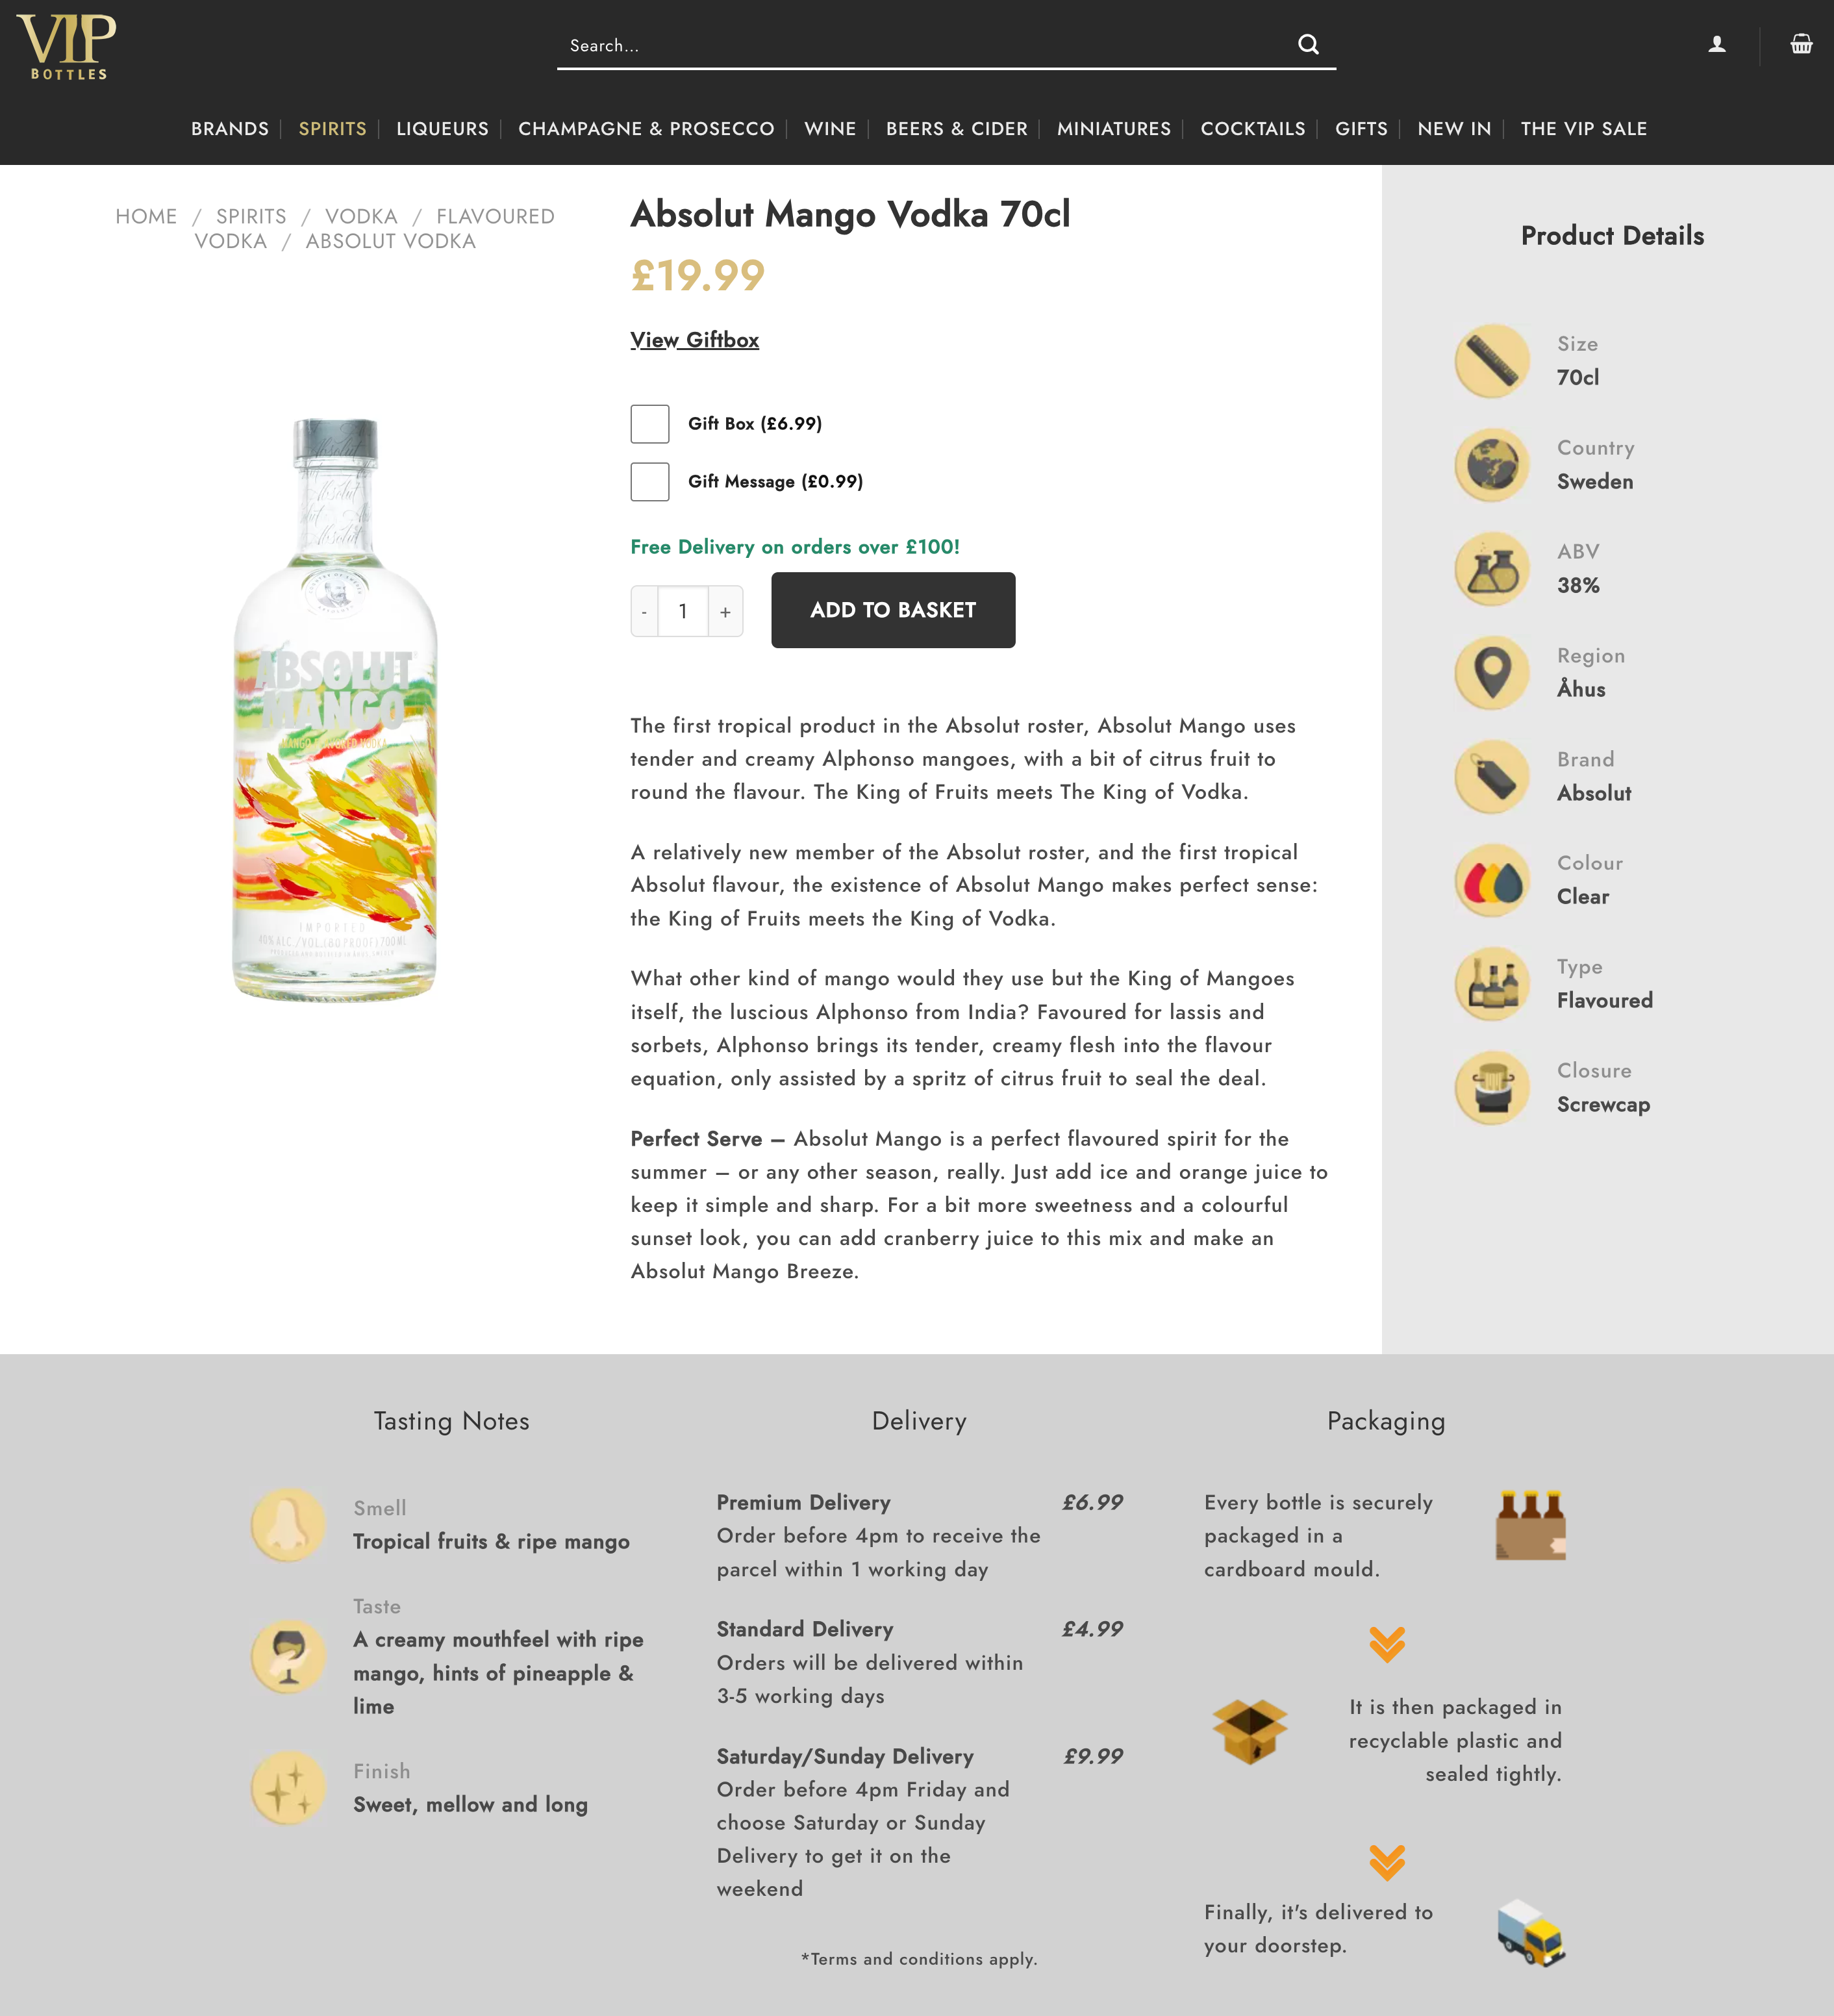Click the search magnifier icon
The width and height of the screenshot is (1834, 2016).
pos(1308,44)
